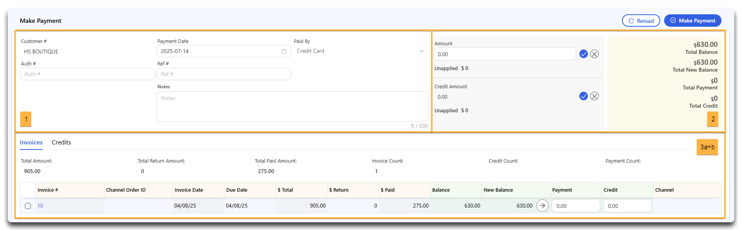Open the Payment Date picker field
The height and width of the screenshot is (230, 742).
(x=223, y=51)
